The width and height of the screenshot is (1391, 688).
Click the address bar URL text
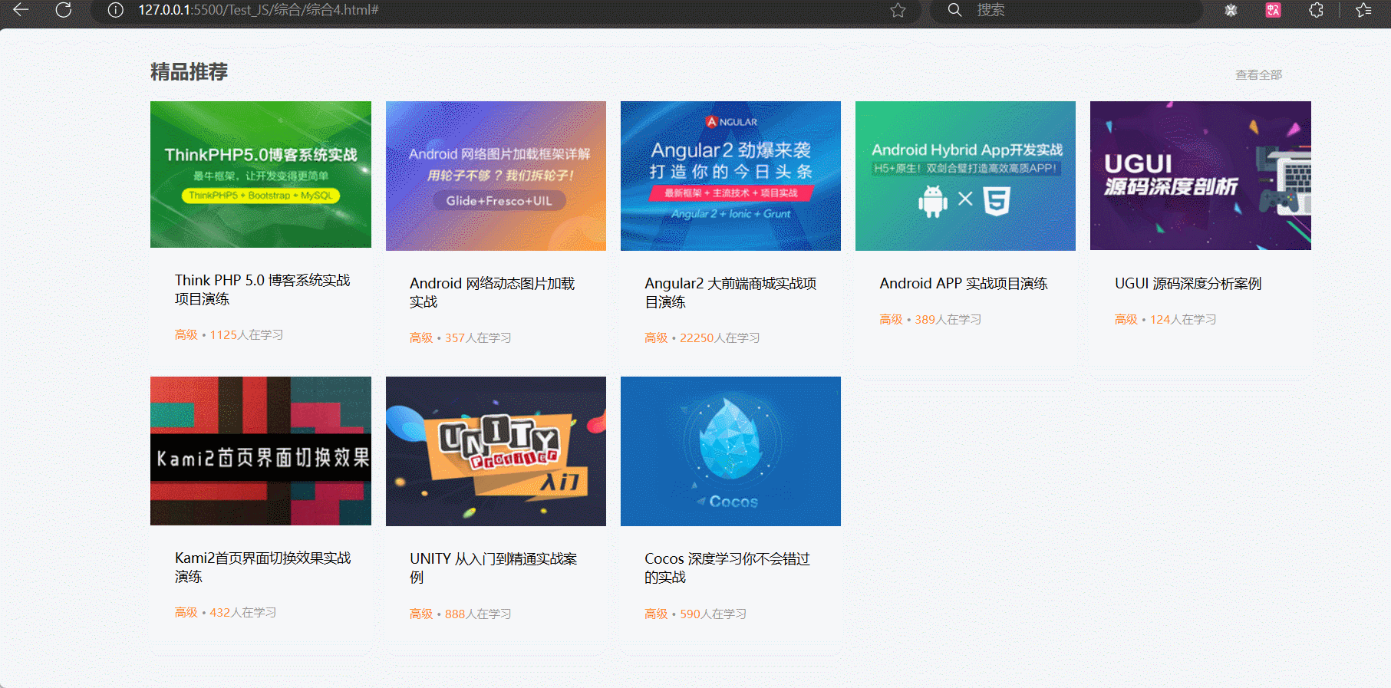coord(259,10)
